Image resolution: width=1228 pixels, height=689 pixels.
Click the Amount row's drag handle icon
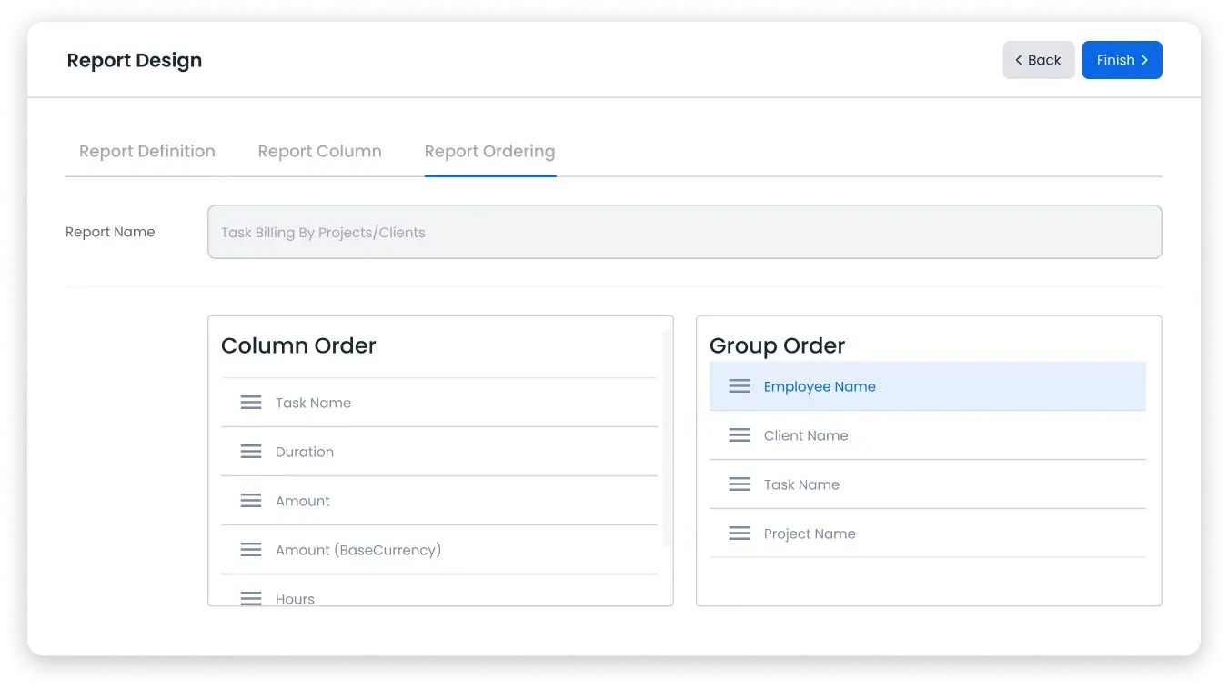point(251,501)
